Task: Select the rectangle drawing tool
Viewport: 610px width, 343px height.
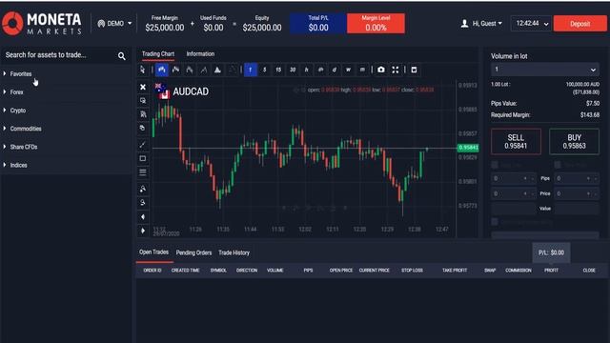Action: click(143, 158)
